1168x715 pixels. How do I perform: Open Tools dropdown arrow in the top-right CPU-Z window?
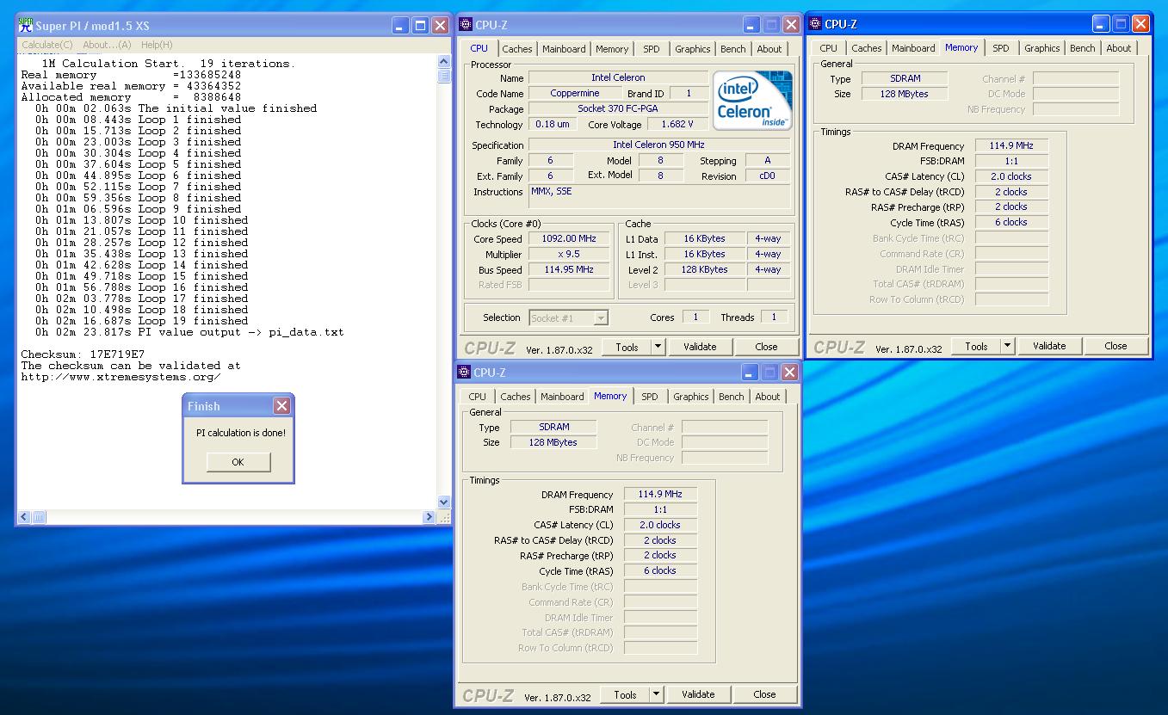[x=1007, y=346]
